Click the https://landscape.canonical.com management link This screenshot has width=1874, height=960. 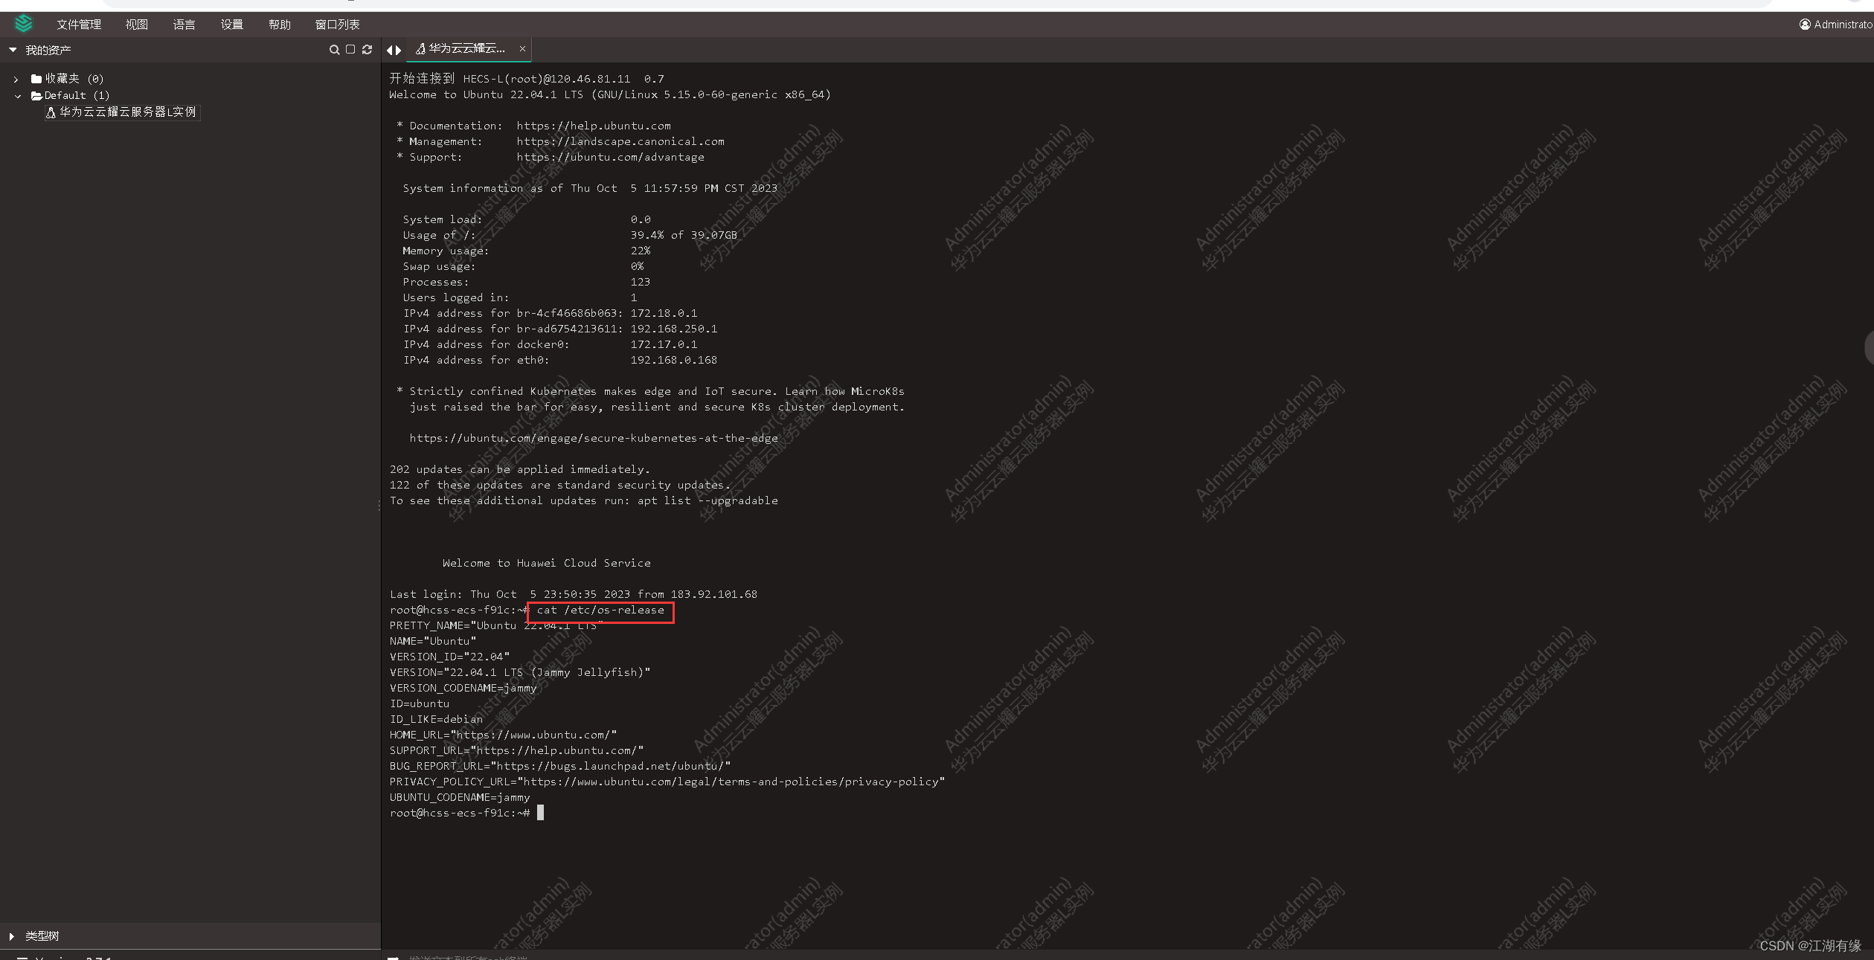point(620,141)
